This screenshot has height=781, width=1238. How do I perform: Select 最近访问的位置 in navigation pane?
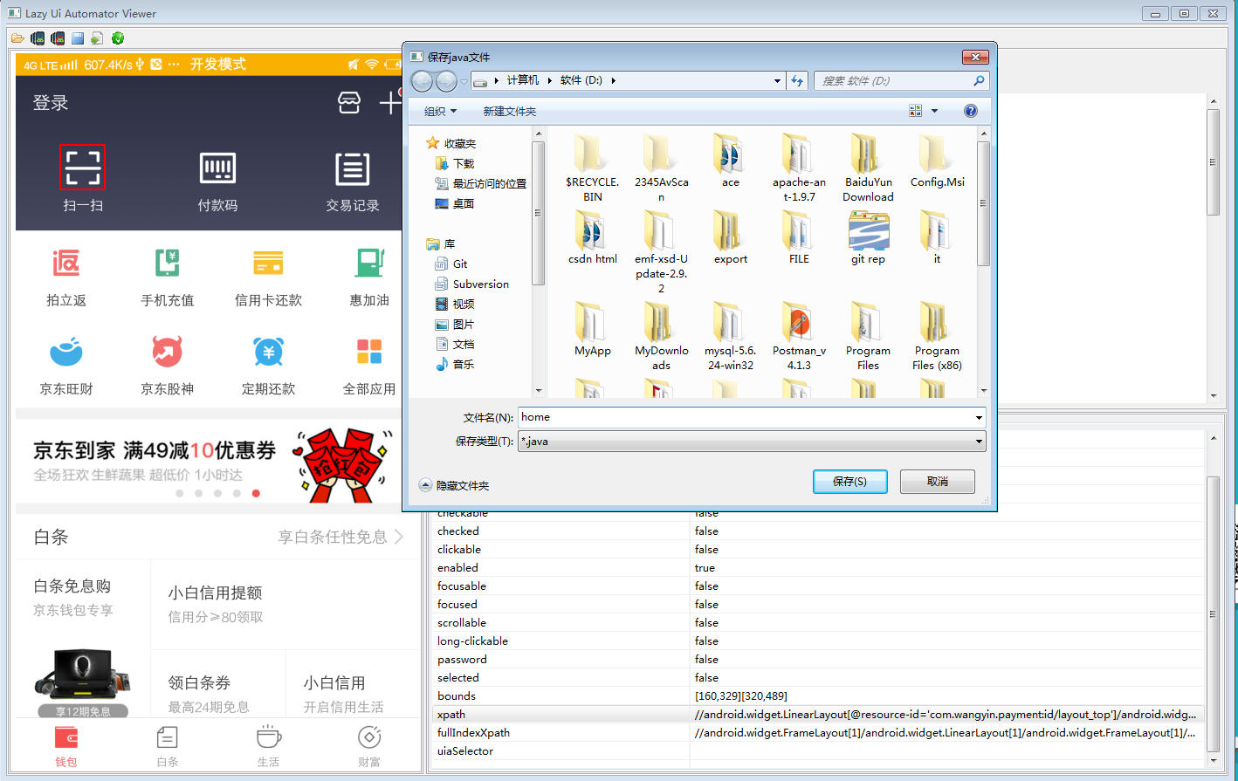pyautogui.click(x=481, y=183)
